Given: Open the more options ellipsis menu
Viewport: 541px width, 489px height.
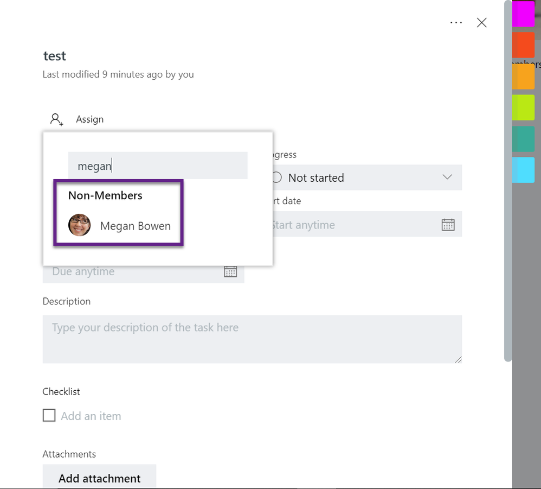Looking at the screenshot, I should coord(456,23).
